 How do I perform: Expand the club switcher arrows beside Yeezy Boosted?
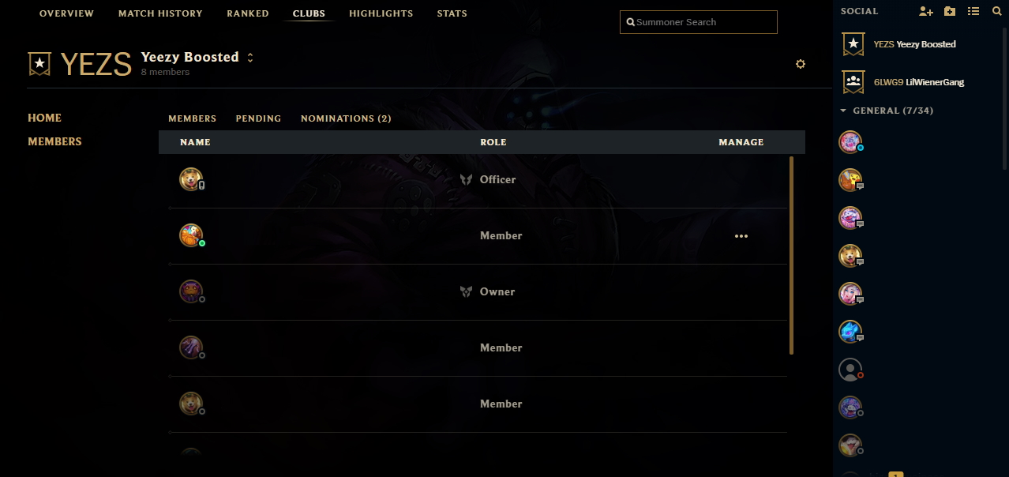coord(250,58)
